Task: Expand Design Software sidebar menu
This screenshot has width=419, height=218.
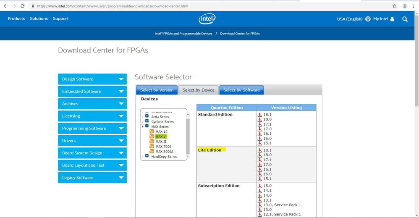Action: click(92, 79)
